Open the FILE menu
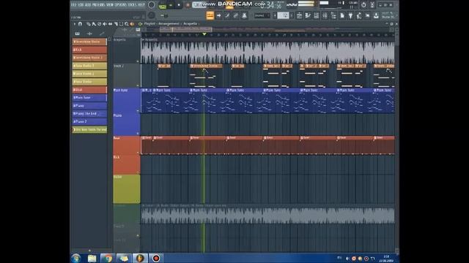This screenshot has width=469, height=263. click(73, 5)
